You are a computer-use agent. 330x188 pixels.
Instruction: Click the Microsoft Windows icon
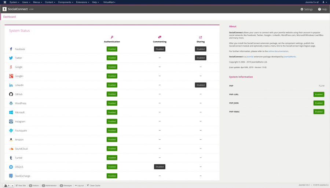point(11,112)
